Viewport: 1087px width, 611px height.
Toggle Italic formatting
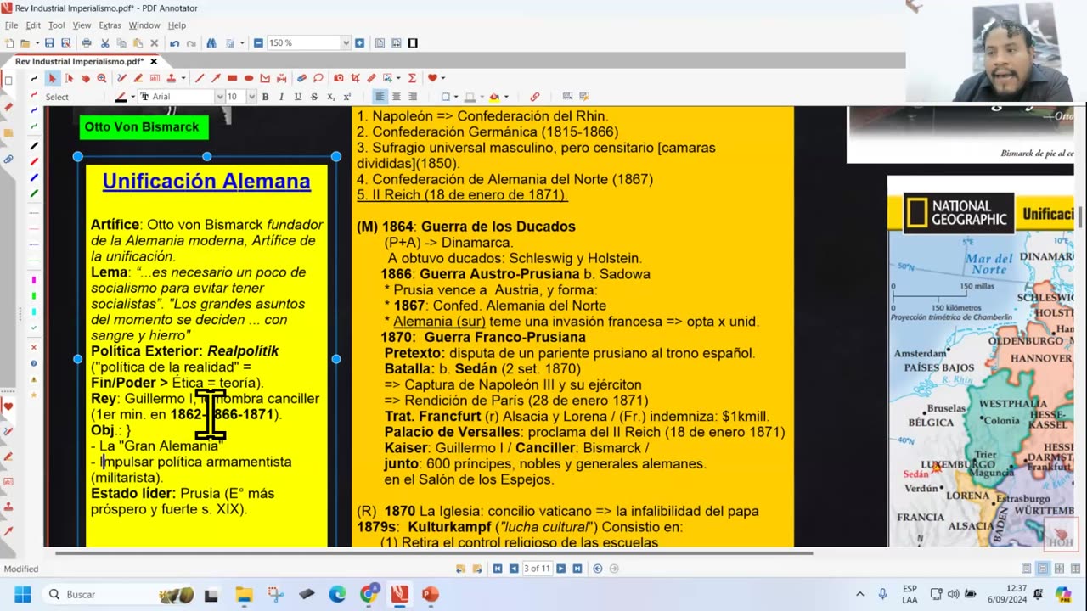click(x=281, y=97)
